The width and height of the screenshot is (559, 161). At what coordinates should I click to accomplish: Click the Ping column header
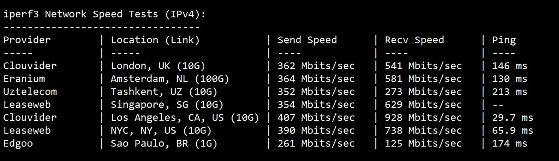point(504,40)
